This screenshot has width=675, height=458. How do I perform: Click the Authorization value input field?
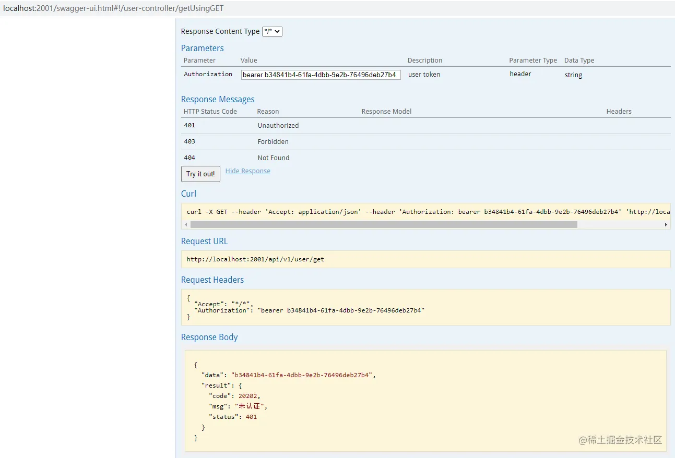pyautogui.click(x=321, y=75)
